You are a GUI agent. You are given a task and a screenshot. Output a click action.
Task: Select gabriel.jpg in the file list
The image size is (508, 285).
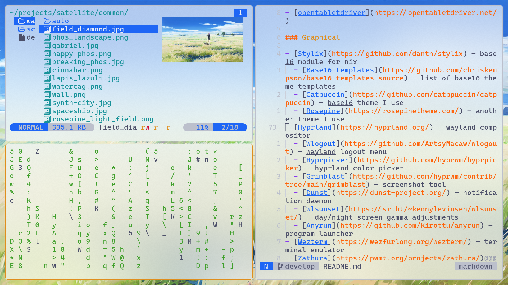pos(75,46)
